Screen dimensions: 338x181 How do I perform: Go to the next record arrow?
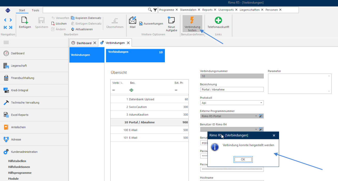point(11,20)
